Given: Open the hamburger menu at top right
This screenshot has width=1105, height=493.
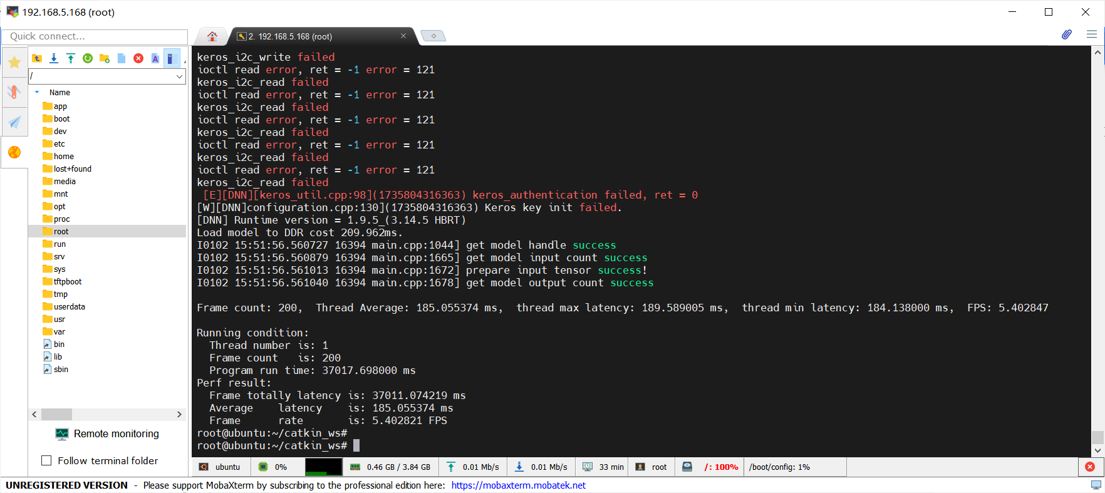Looking at the screenshot, I should (x=1092, y=34).
